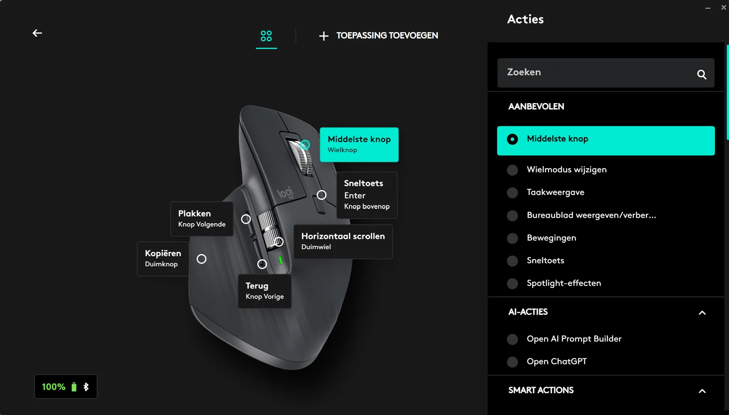Click the thumb wheel hotspot circle
729x415 pixels.
click(279, 241)
